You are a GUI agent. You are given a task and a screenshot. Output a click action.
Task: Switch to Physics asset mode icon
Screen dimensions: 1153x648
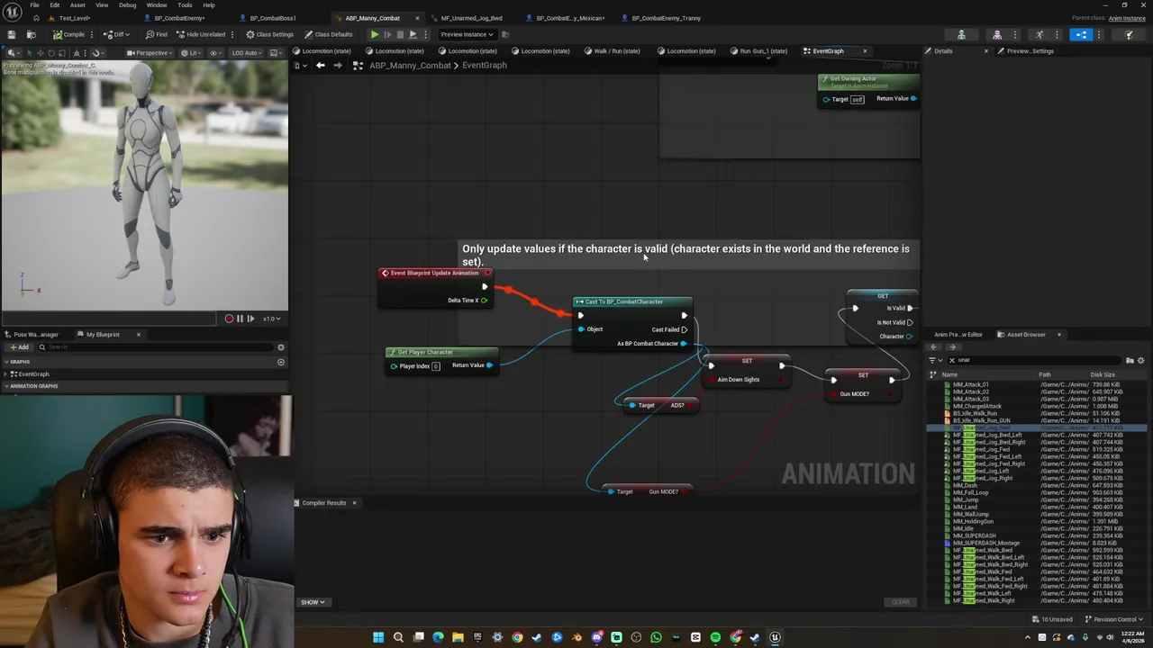pos(1129,34)
